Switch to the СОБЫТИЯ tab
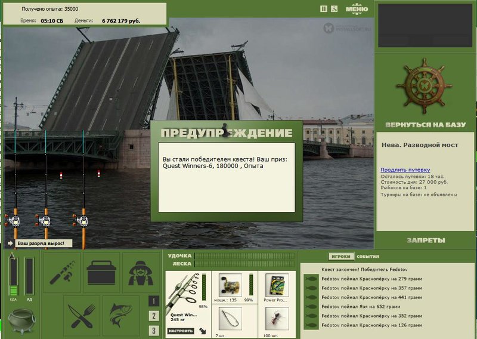 (x=368, y=257)
